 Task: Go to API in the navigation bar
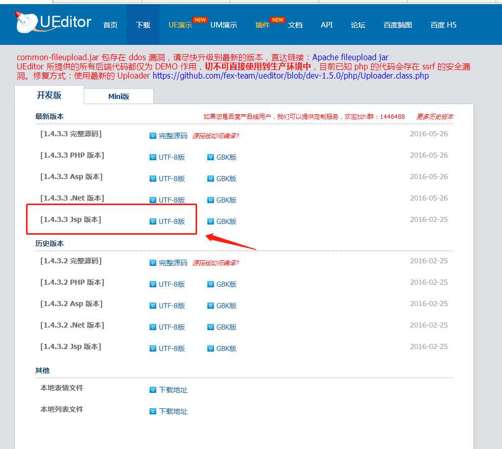pyautogui.click(x=326, y=25)
